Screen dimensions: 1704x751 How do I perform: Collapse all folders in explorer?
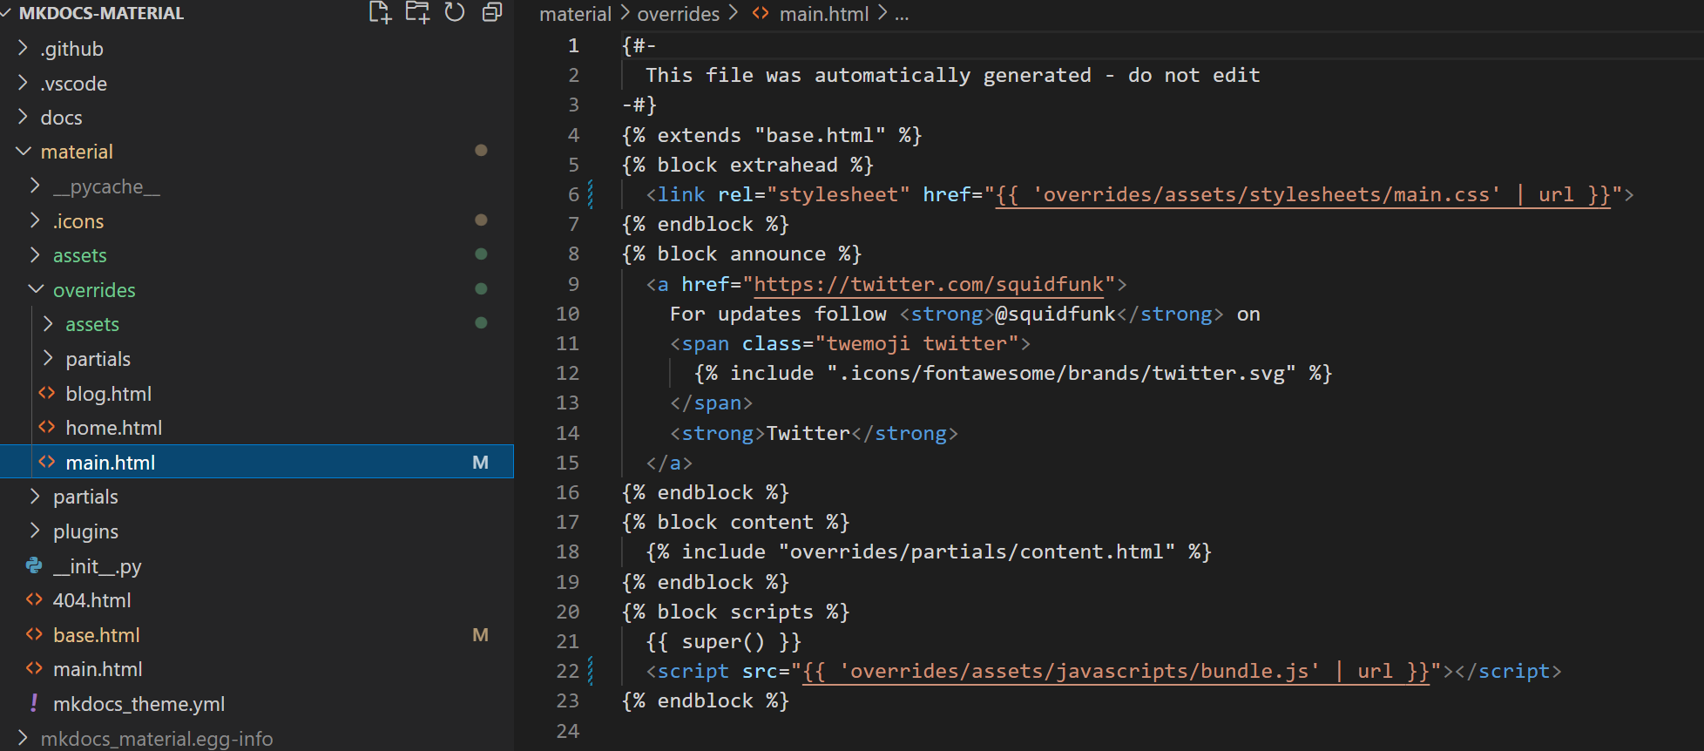click(492, 12)
